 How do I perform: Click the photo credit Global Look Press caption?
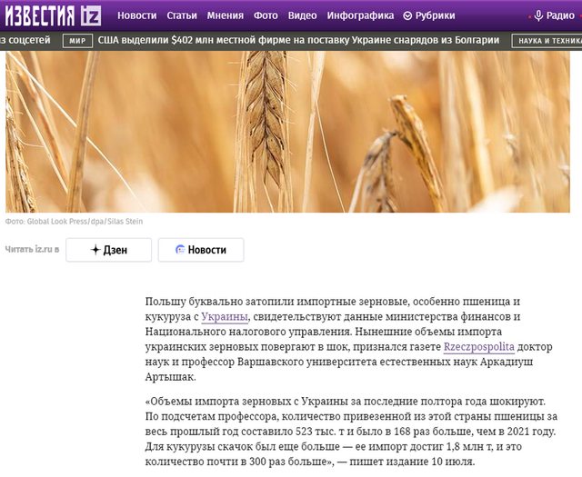click(74, 222)
